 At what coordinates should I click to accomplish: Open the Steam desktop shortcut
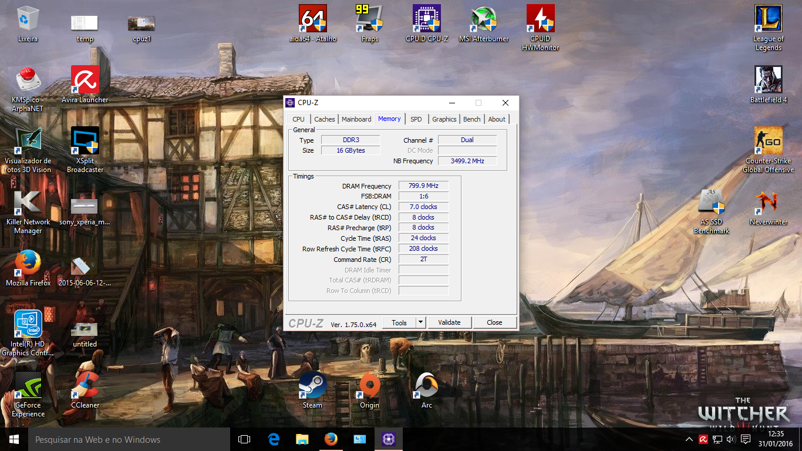pyautogui.click(x=313, y=391)
